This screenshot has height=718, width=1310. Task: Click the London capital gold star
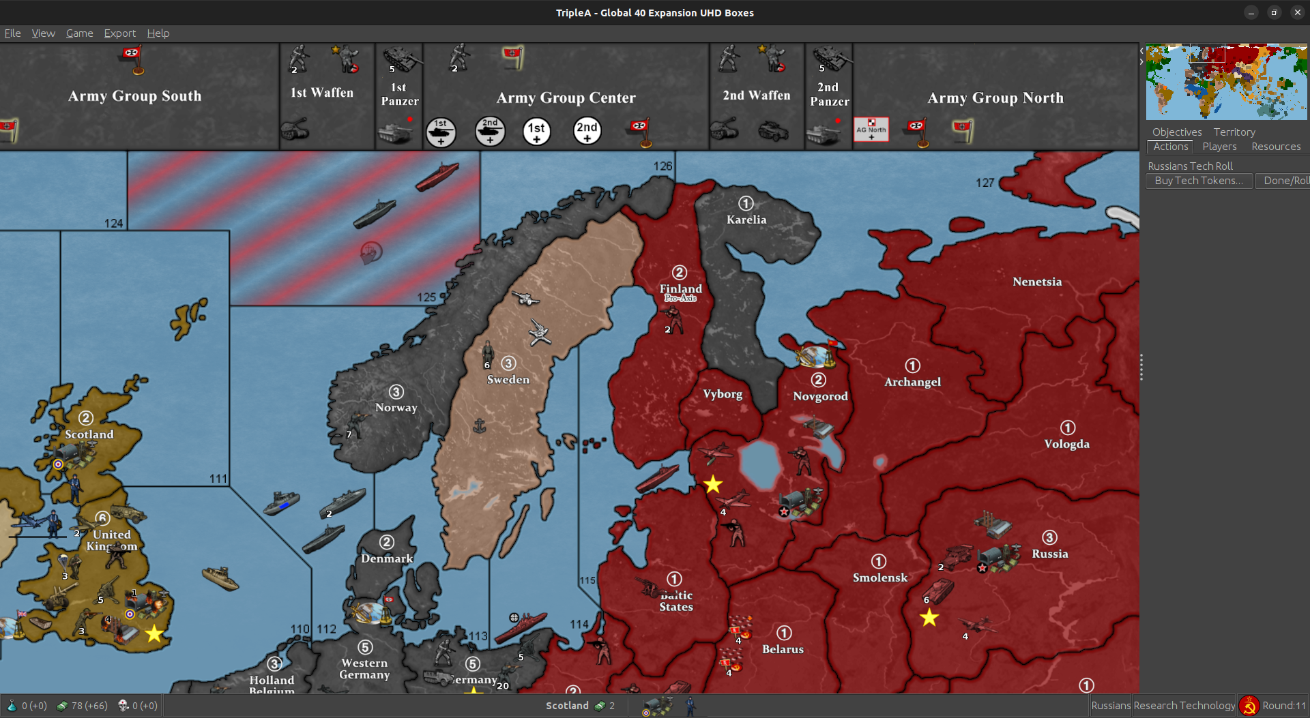[154, 634]
